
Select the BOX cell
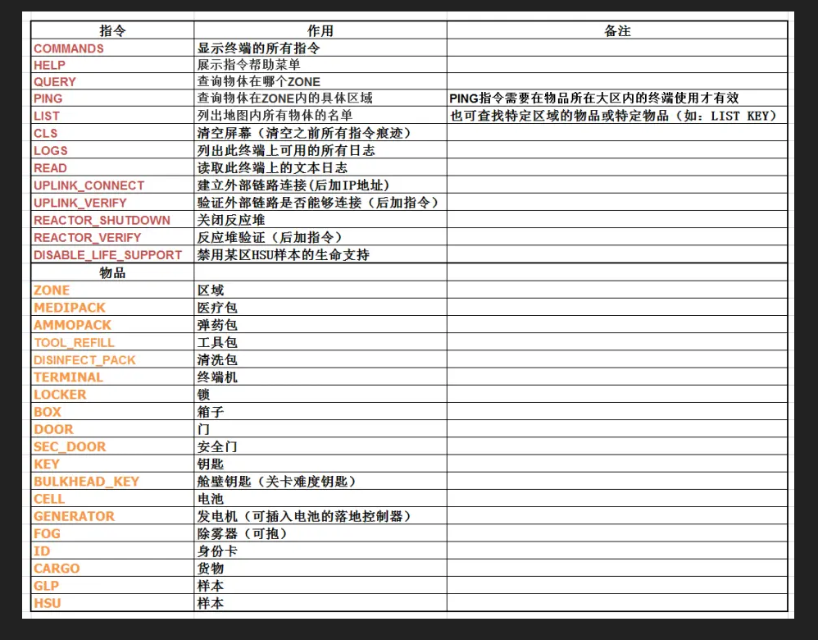(x=112, y=412)
